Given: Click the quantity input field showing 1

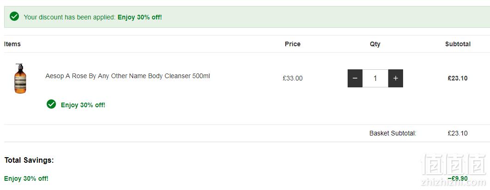Looking at the screenshot, I should click(375, 79).
